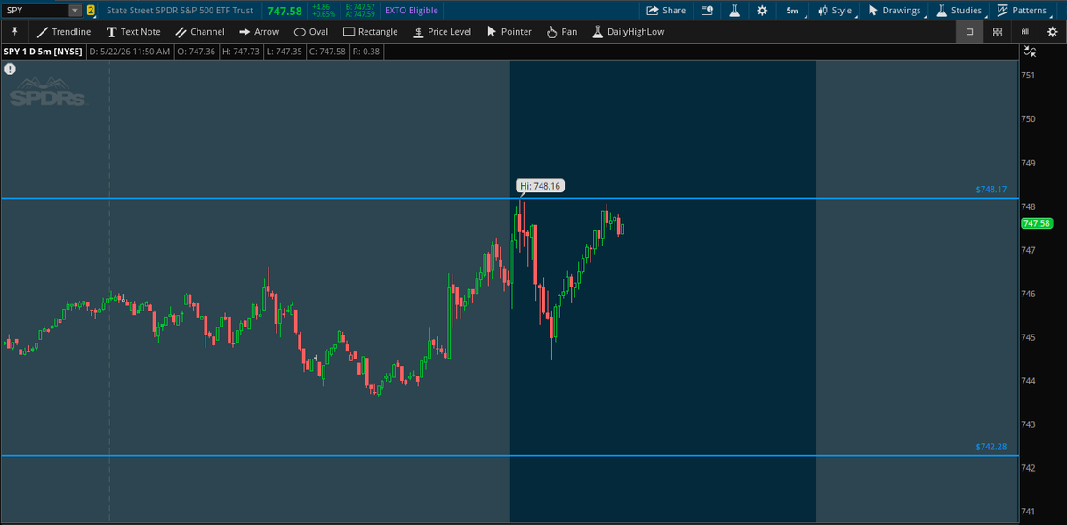Select the Rectangle drawing tool
The height and width of the screenshot is (525, 1067).
point(371,31)
